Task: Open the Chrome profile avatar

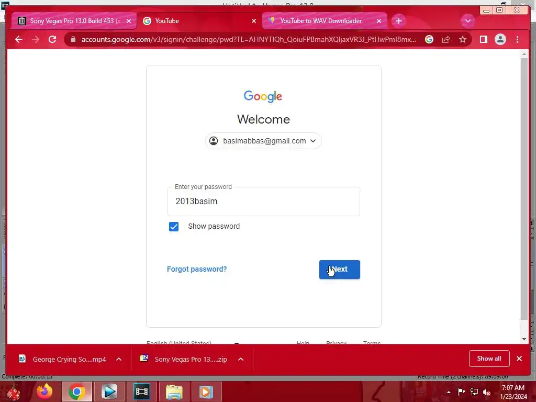Action: pyautogui.click(x=500, y=39)
